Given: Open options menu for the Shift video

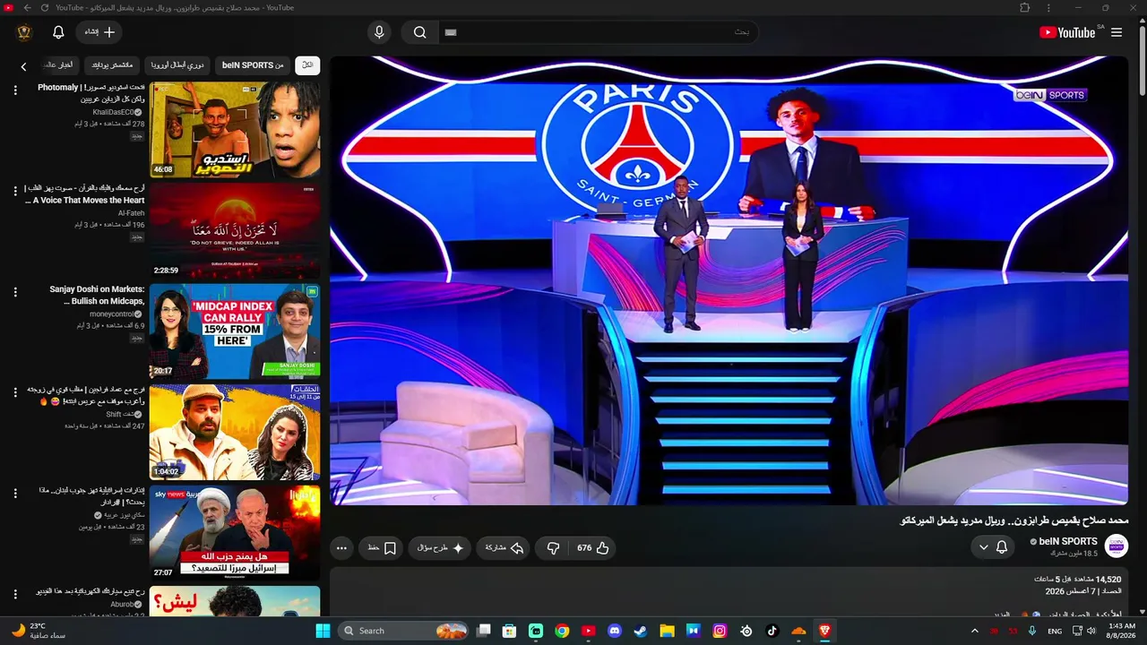Looking at the screenshot, I should click(x=15, y=392).
